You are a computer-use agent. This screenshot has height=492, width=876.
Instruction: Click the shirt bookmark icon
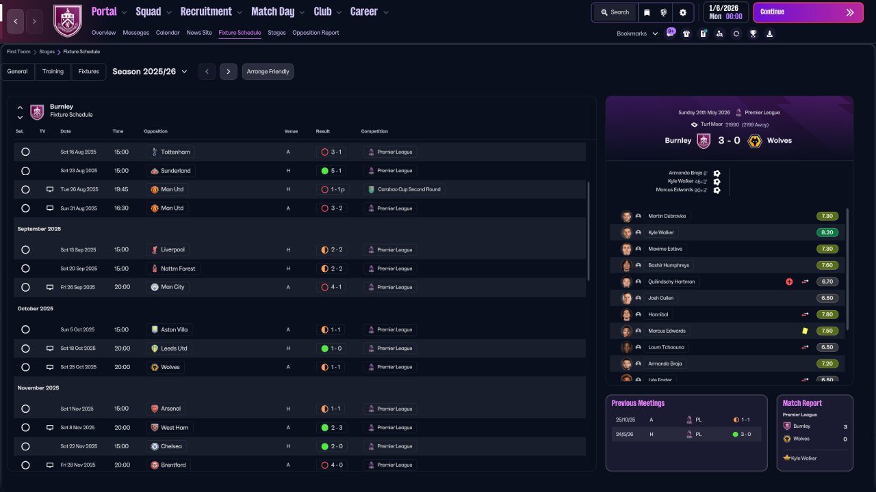pos(686,33)
